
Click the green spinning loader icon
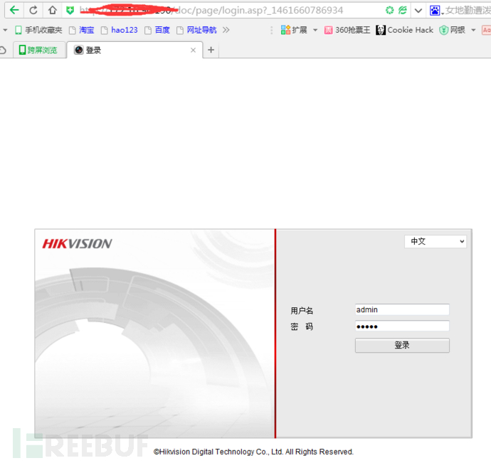coord(389,11)
